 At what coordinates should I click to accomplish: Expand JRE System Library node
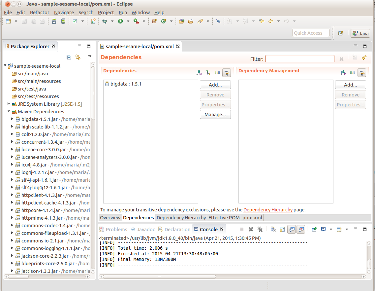point(9,104)
